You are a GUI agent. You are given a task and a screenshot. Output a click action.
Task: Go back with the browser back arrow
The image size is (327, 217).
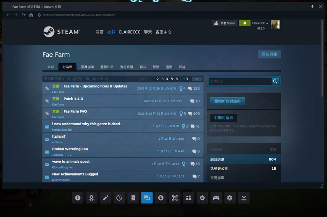(x=9, y=15)
